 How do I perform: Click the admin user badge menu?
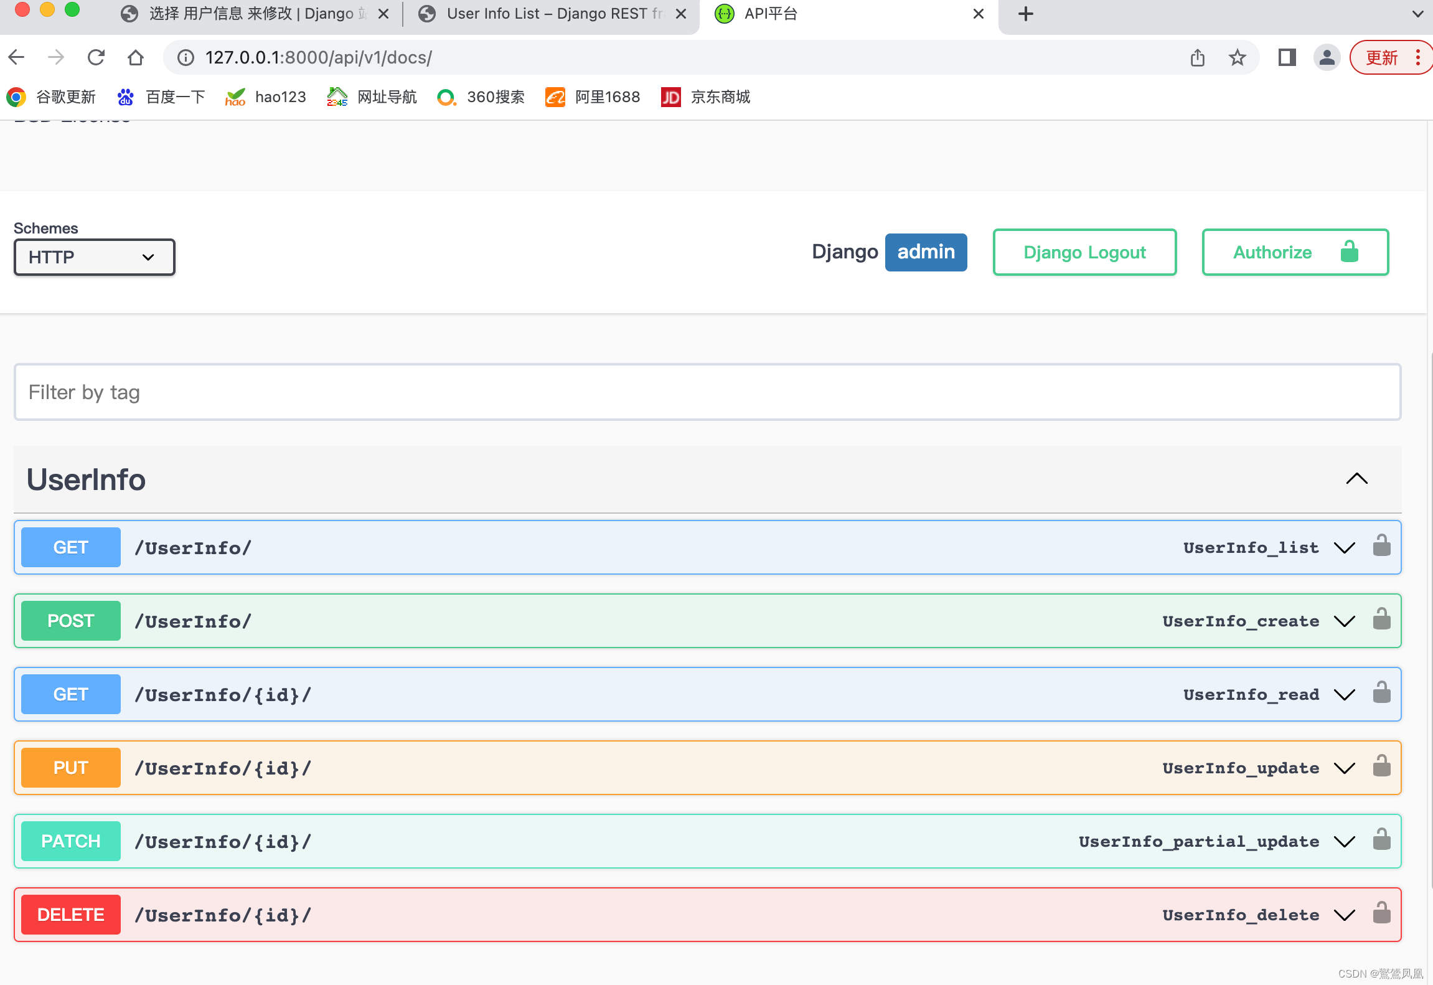[923, 252]
